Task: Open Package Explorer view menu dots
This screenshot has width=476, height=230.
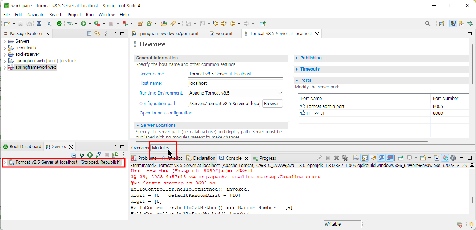Action: 106,33
